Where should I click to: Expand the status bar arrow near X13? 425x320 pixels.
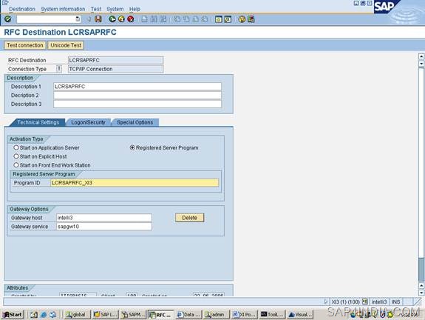click(326, 301)
